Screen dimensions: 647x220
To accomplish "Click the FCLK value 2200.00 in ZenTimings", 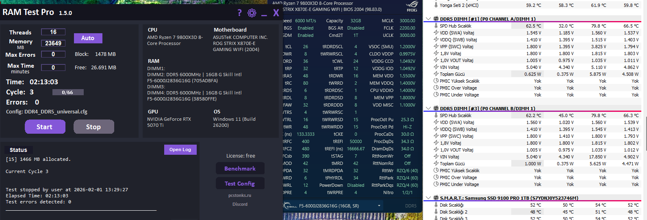I will [407, 28].
